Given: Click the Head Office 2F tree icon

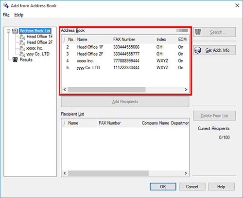Looking at the screenshot, I should coord(22,42).
